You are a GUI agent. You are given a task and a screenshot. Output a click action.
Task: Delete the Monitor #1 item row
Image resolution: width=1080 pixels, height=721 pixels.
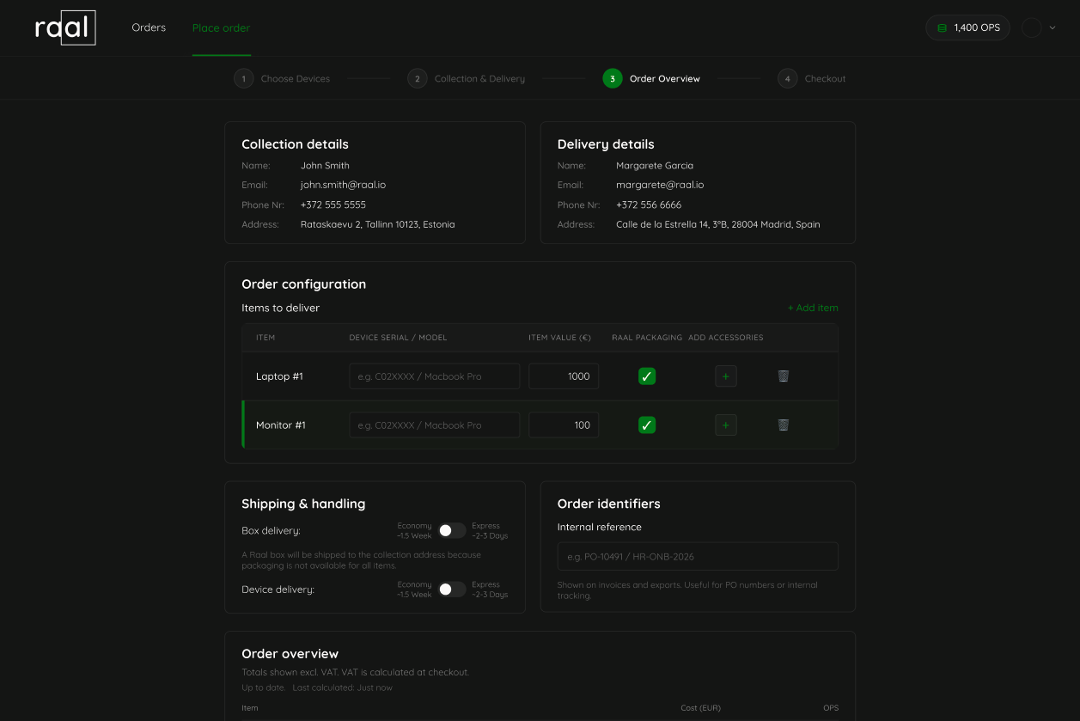783,425
